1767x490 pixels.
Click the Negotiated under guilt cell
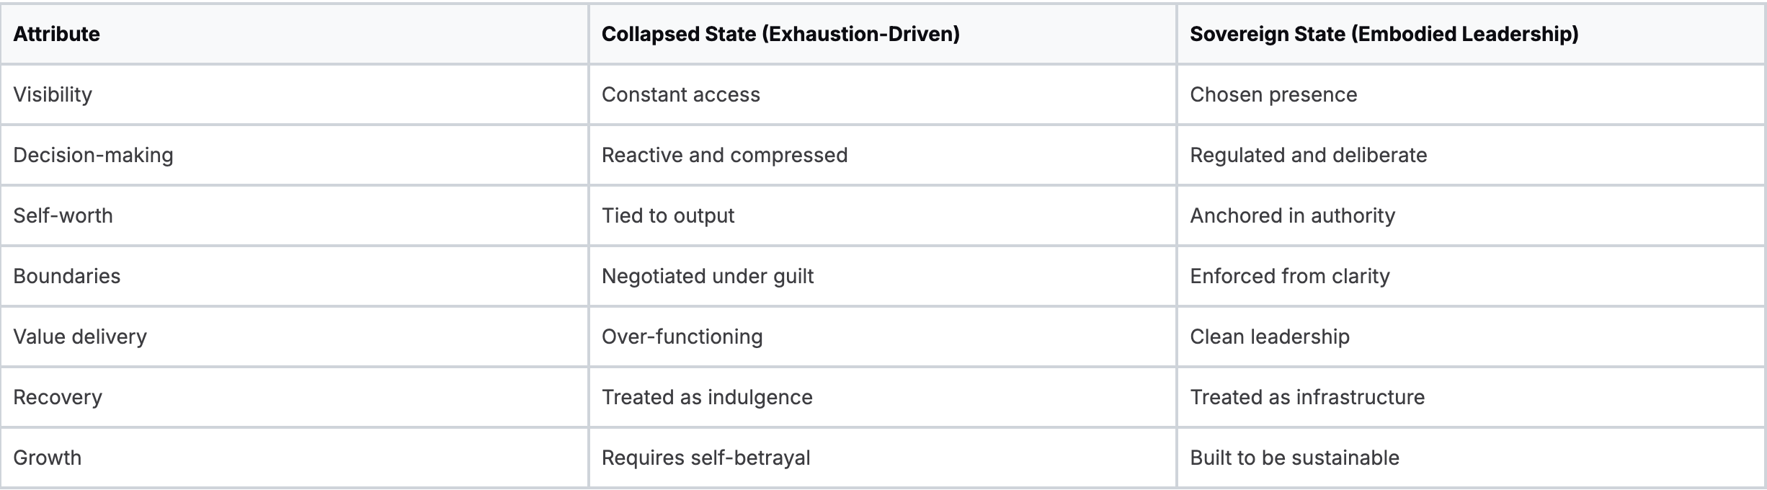tap(707, 276)
